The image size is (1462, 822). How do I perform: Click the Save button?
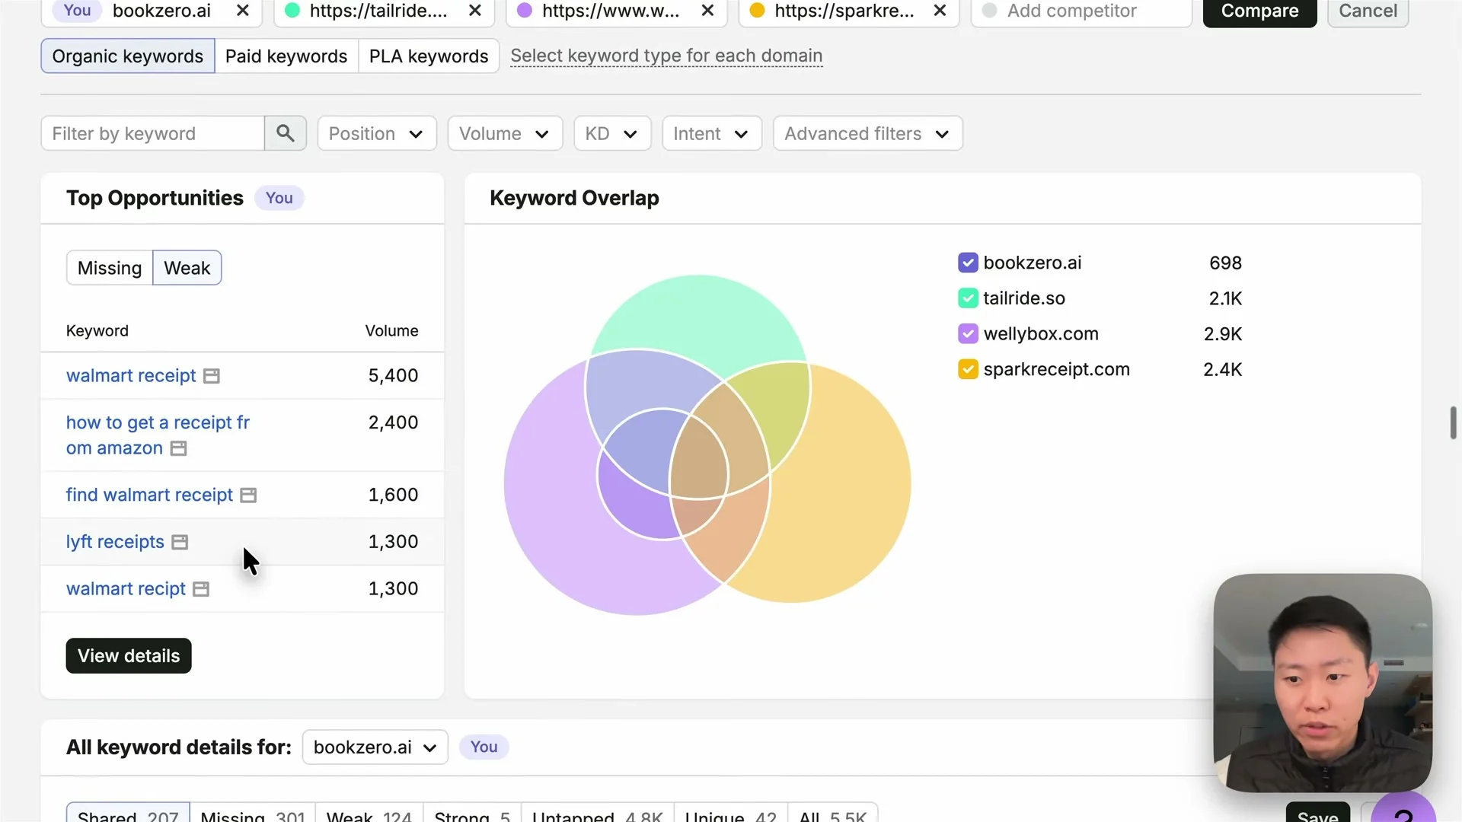coord(1318,814)
